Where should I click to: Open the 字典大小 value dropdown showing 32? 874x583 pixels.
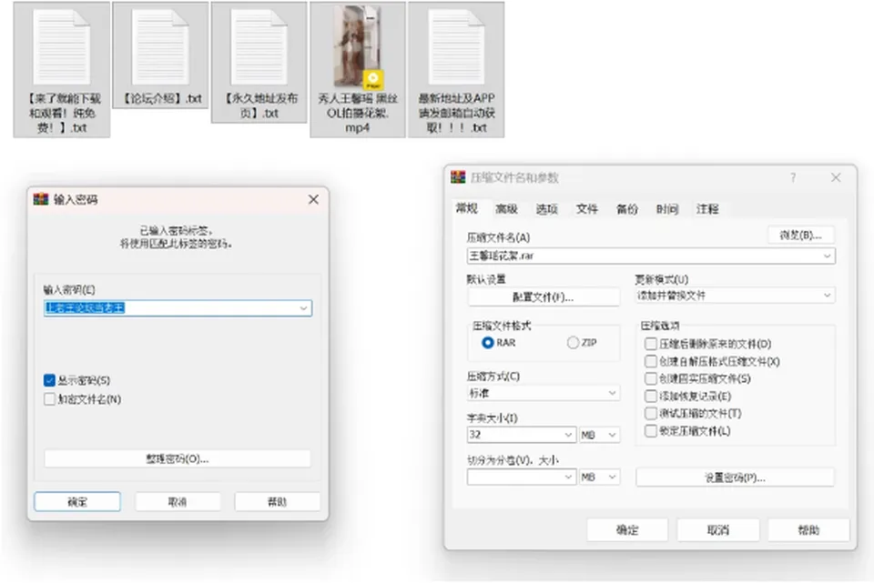pyautogui.click(x=521, y=435)
